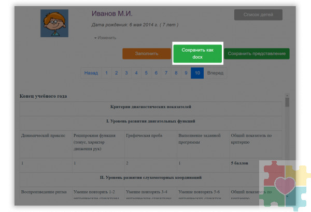Open page 4 of the form
The image size is (311, 212).
coord(136,73)
